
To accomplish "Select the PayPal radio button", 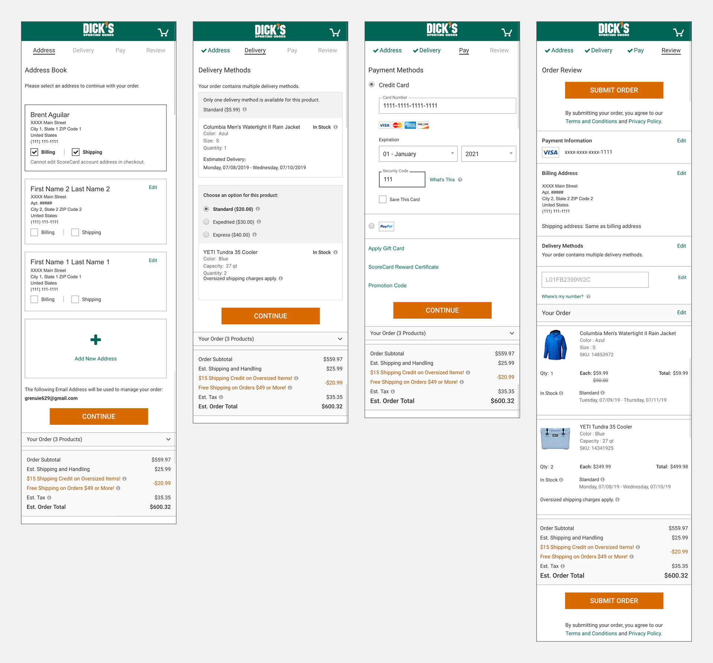I will click(x=371, y=226).
